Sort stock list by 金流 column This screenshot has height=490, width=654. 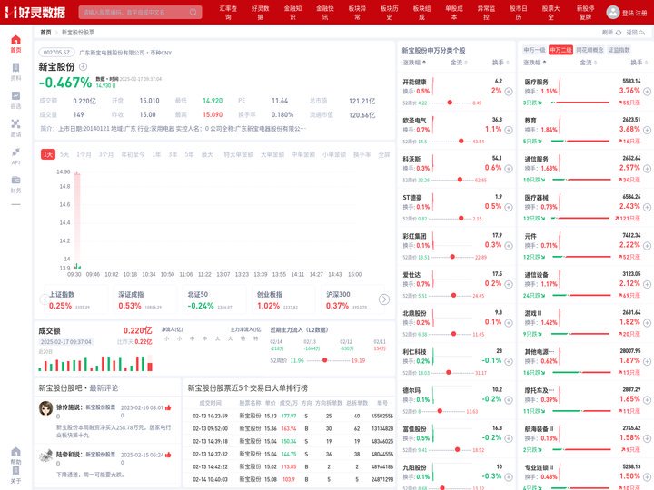(459, 63)
